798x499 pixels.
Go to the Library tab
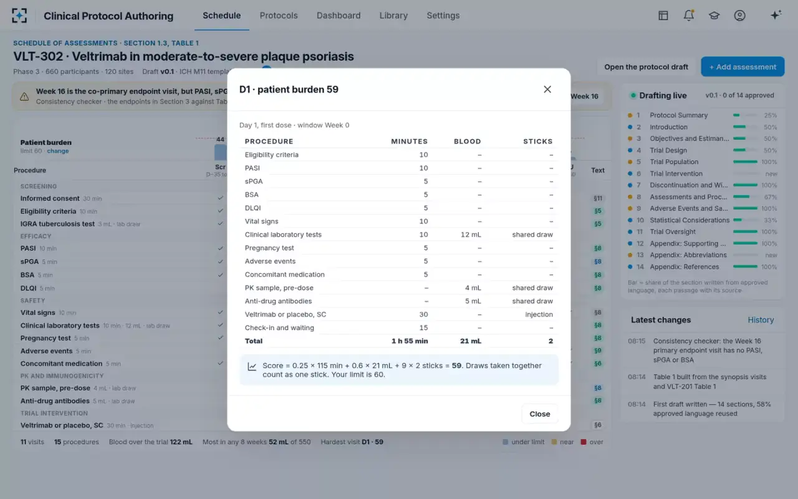[393, 16]
